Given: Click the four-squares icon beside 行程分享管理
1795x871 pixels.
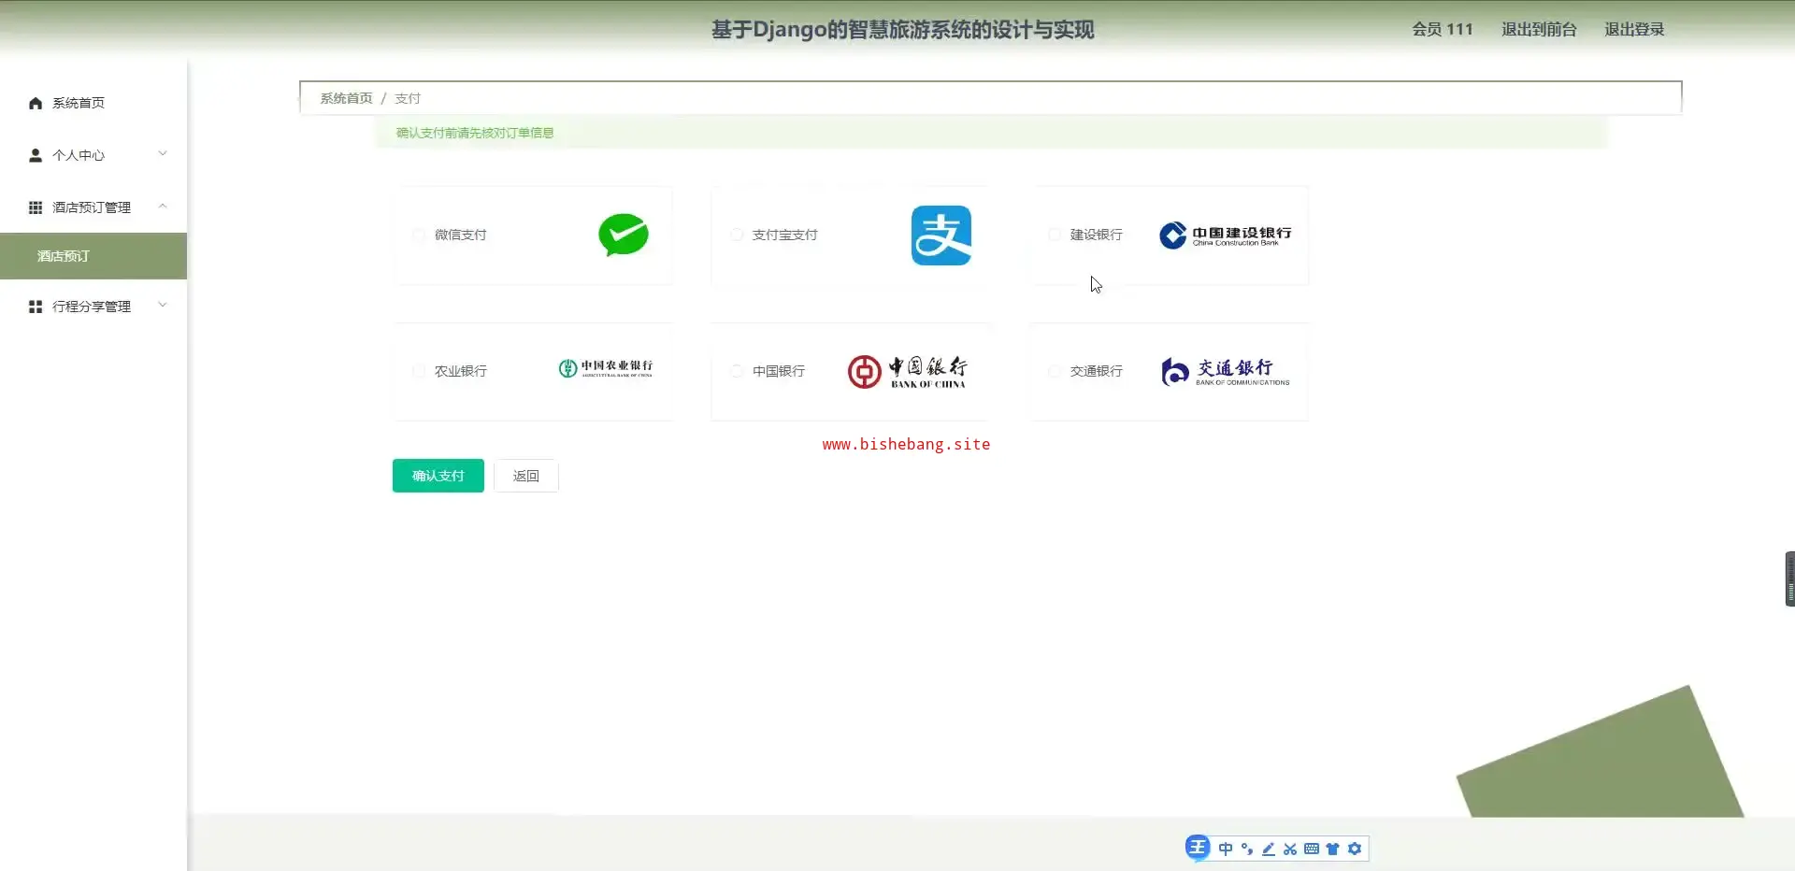Looking at the screenshot, I should (36, 307).
